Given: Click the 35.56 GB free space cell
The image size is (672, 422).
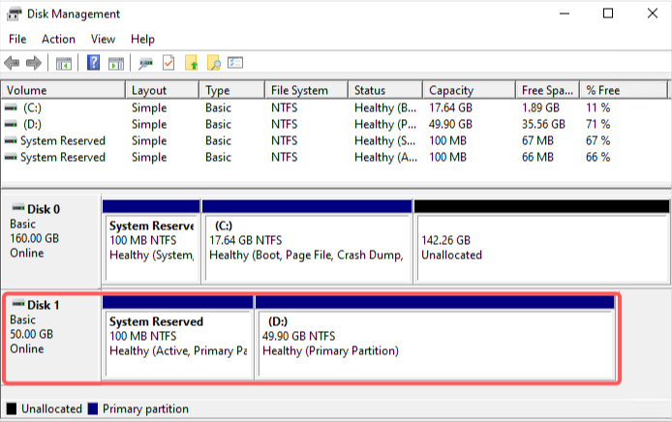Looking at the screenshot, I should pos(543,124).
